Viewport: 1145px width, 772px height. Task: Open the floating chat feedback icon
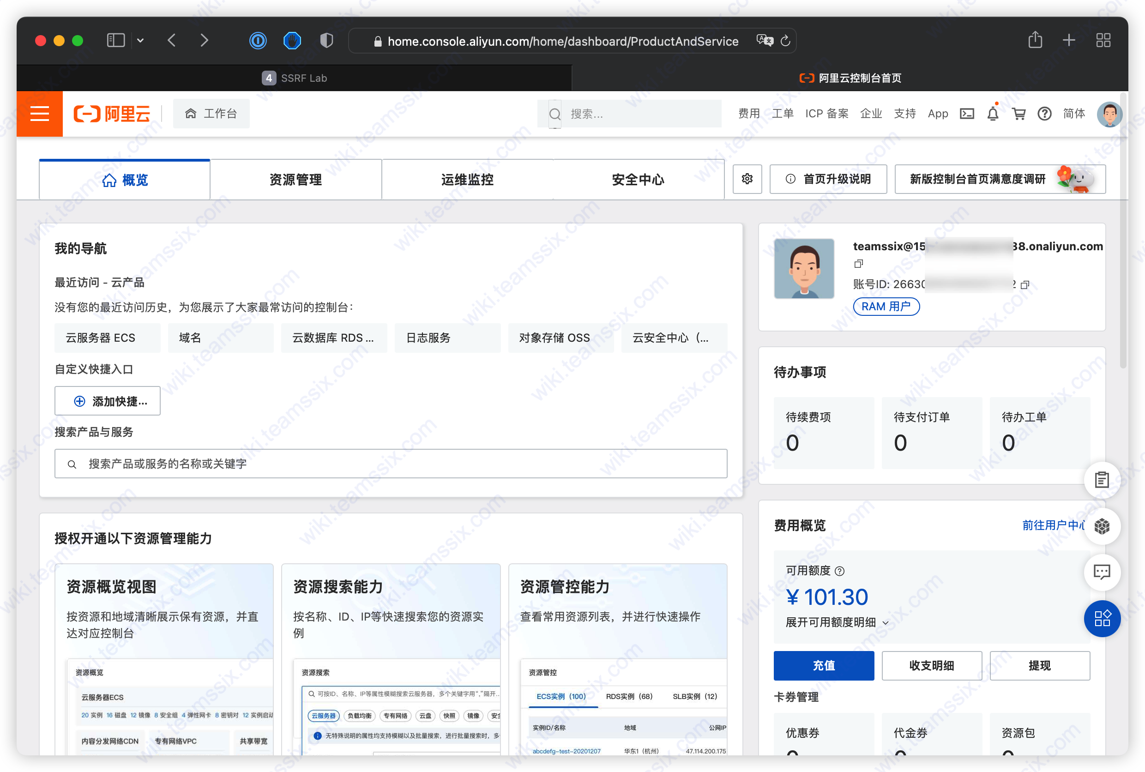(1102, 572)
